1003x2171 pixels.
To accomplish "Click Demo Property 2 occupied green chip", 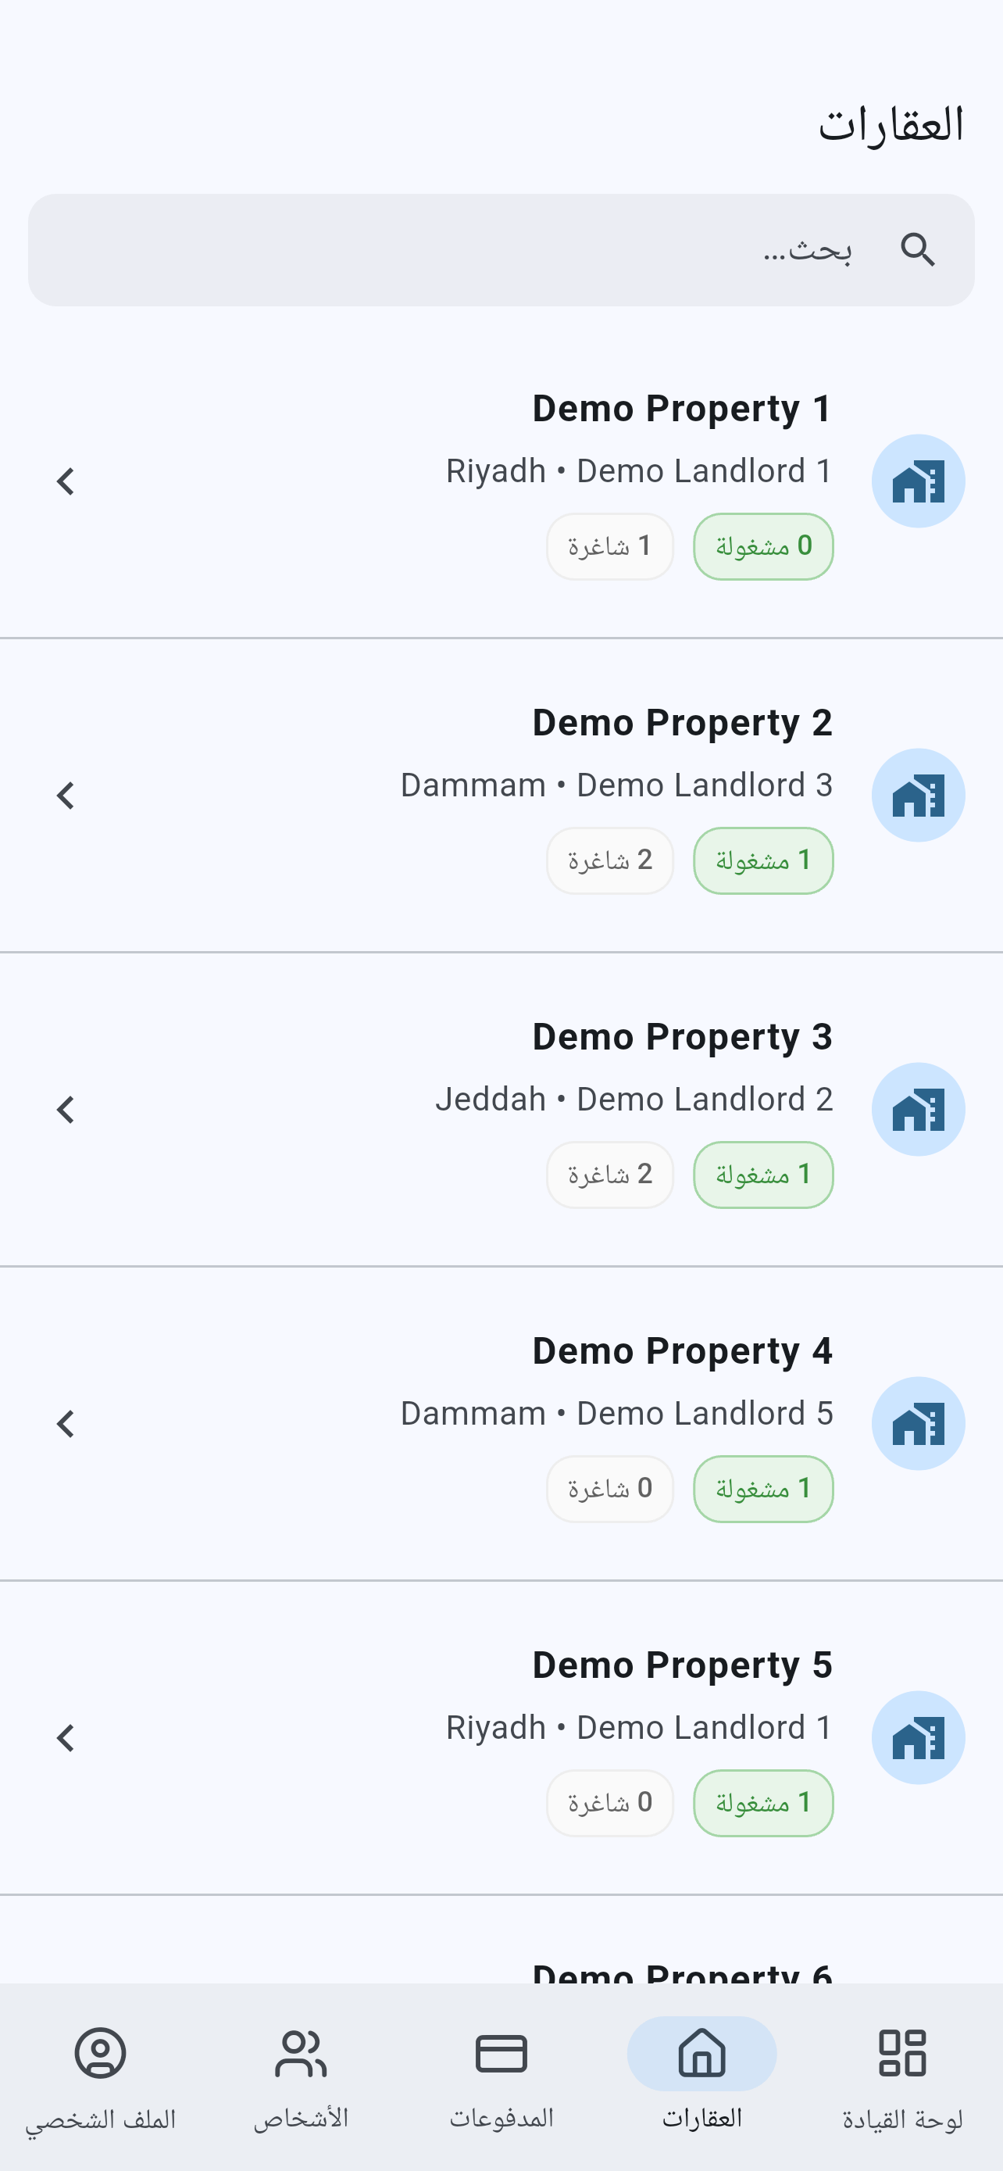I will (763, 860).
